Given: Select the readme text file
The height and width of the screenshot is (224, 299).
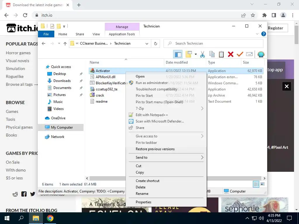Looking at the screenshot, I should pyautogui.click(x=101, y=101).
